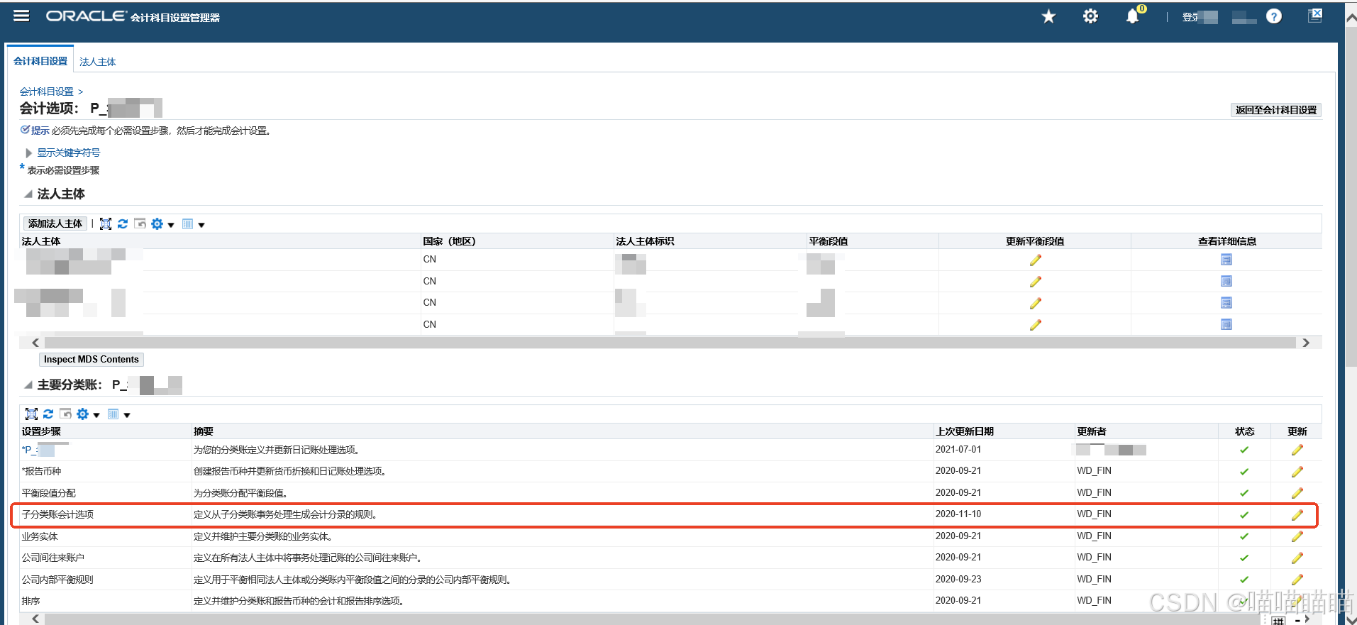Click the detach table icon in 主要分类账 toolbar

pos(31,414)
